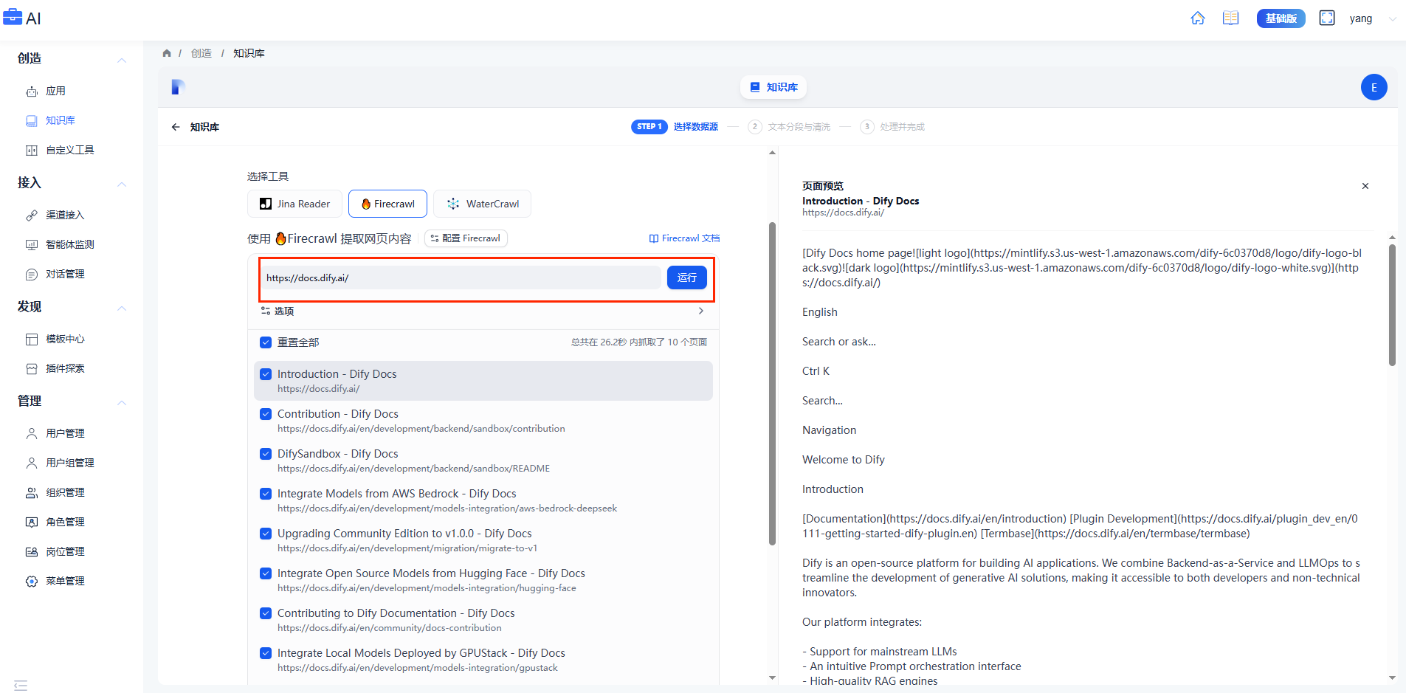The height and width of the screenshot is (693, 1406).
Task: Click 配置 Firecrawl button
Action: 466,238
